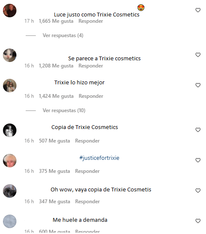Reply to comment with 1,208 likes
Screen dimensions: 206x234
[x=91, y=66]
